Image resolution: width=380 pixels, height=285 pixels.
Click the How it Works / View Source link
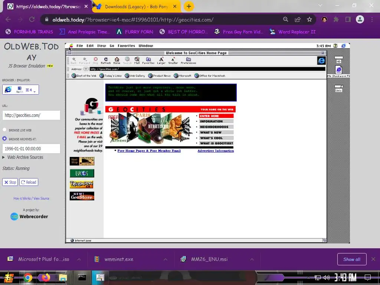[x=31, y=198]
